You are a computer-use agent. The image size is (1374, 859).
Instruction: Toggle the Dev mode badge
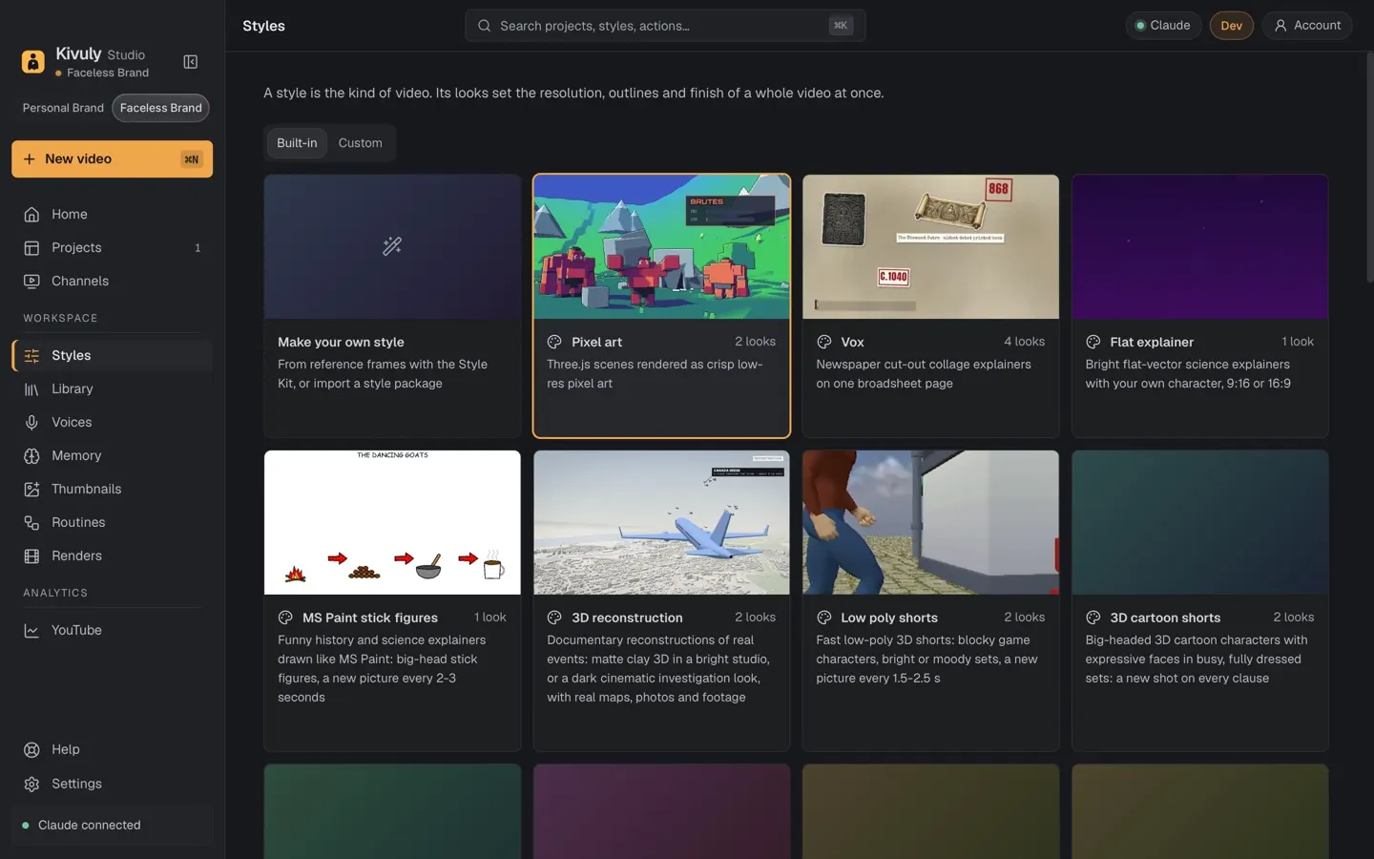[x=1231, y=26]
